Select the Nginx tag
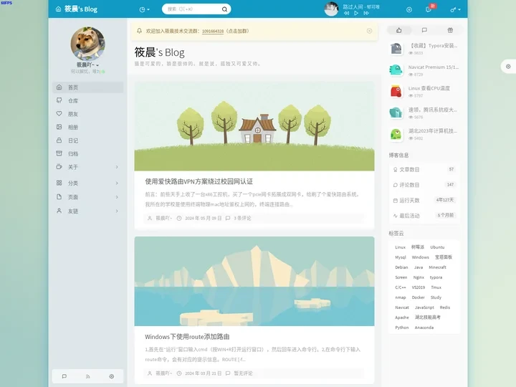This screenshot has height=387, width=516. 419,277
